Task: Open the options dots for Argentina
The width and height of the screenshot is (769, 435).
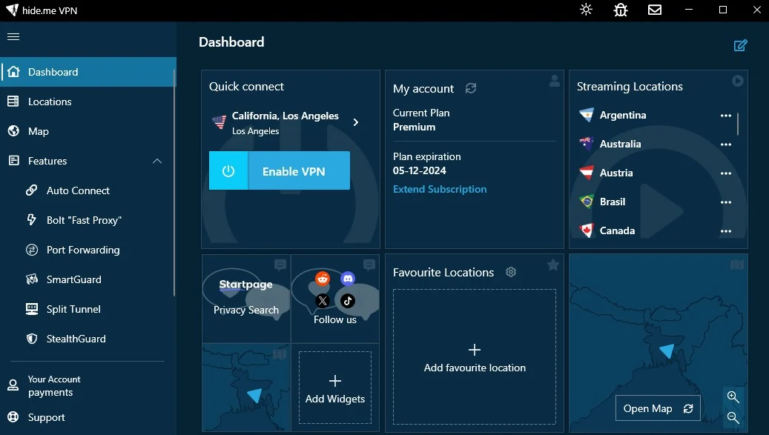Action: [x=726, y=116]
